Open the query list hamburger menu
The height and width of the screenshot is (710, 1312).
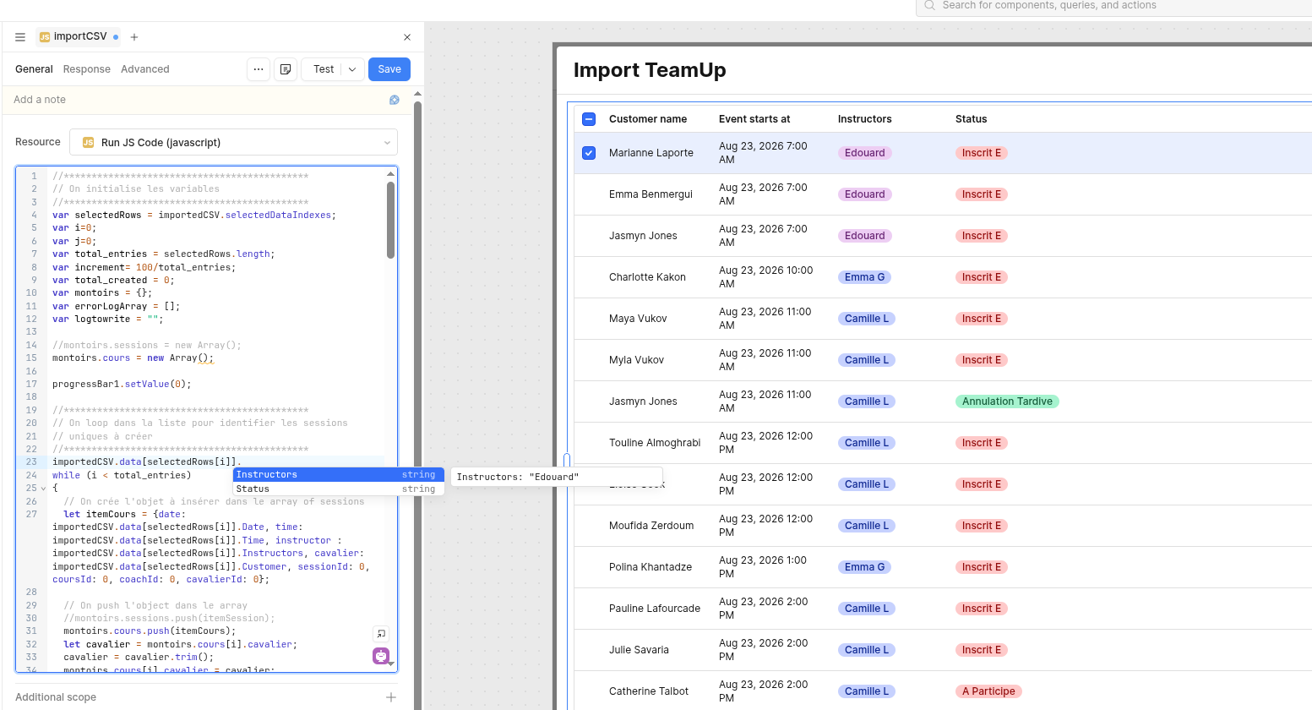[20, 37]
